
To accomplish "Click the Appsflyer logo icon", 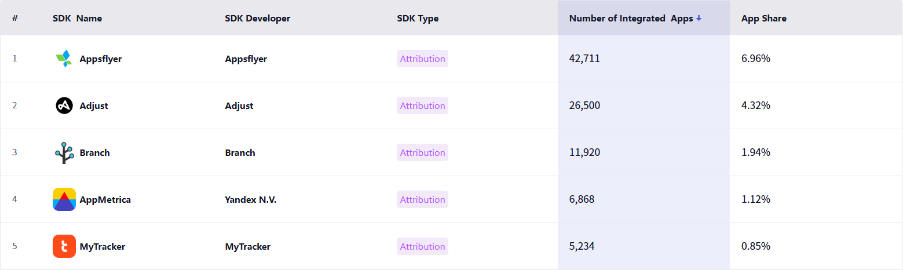I will coord(64,59).
